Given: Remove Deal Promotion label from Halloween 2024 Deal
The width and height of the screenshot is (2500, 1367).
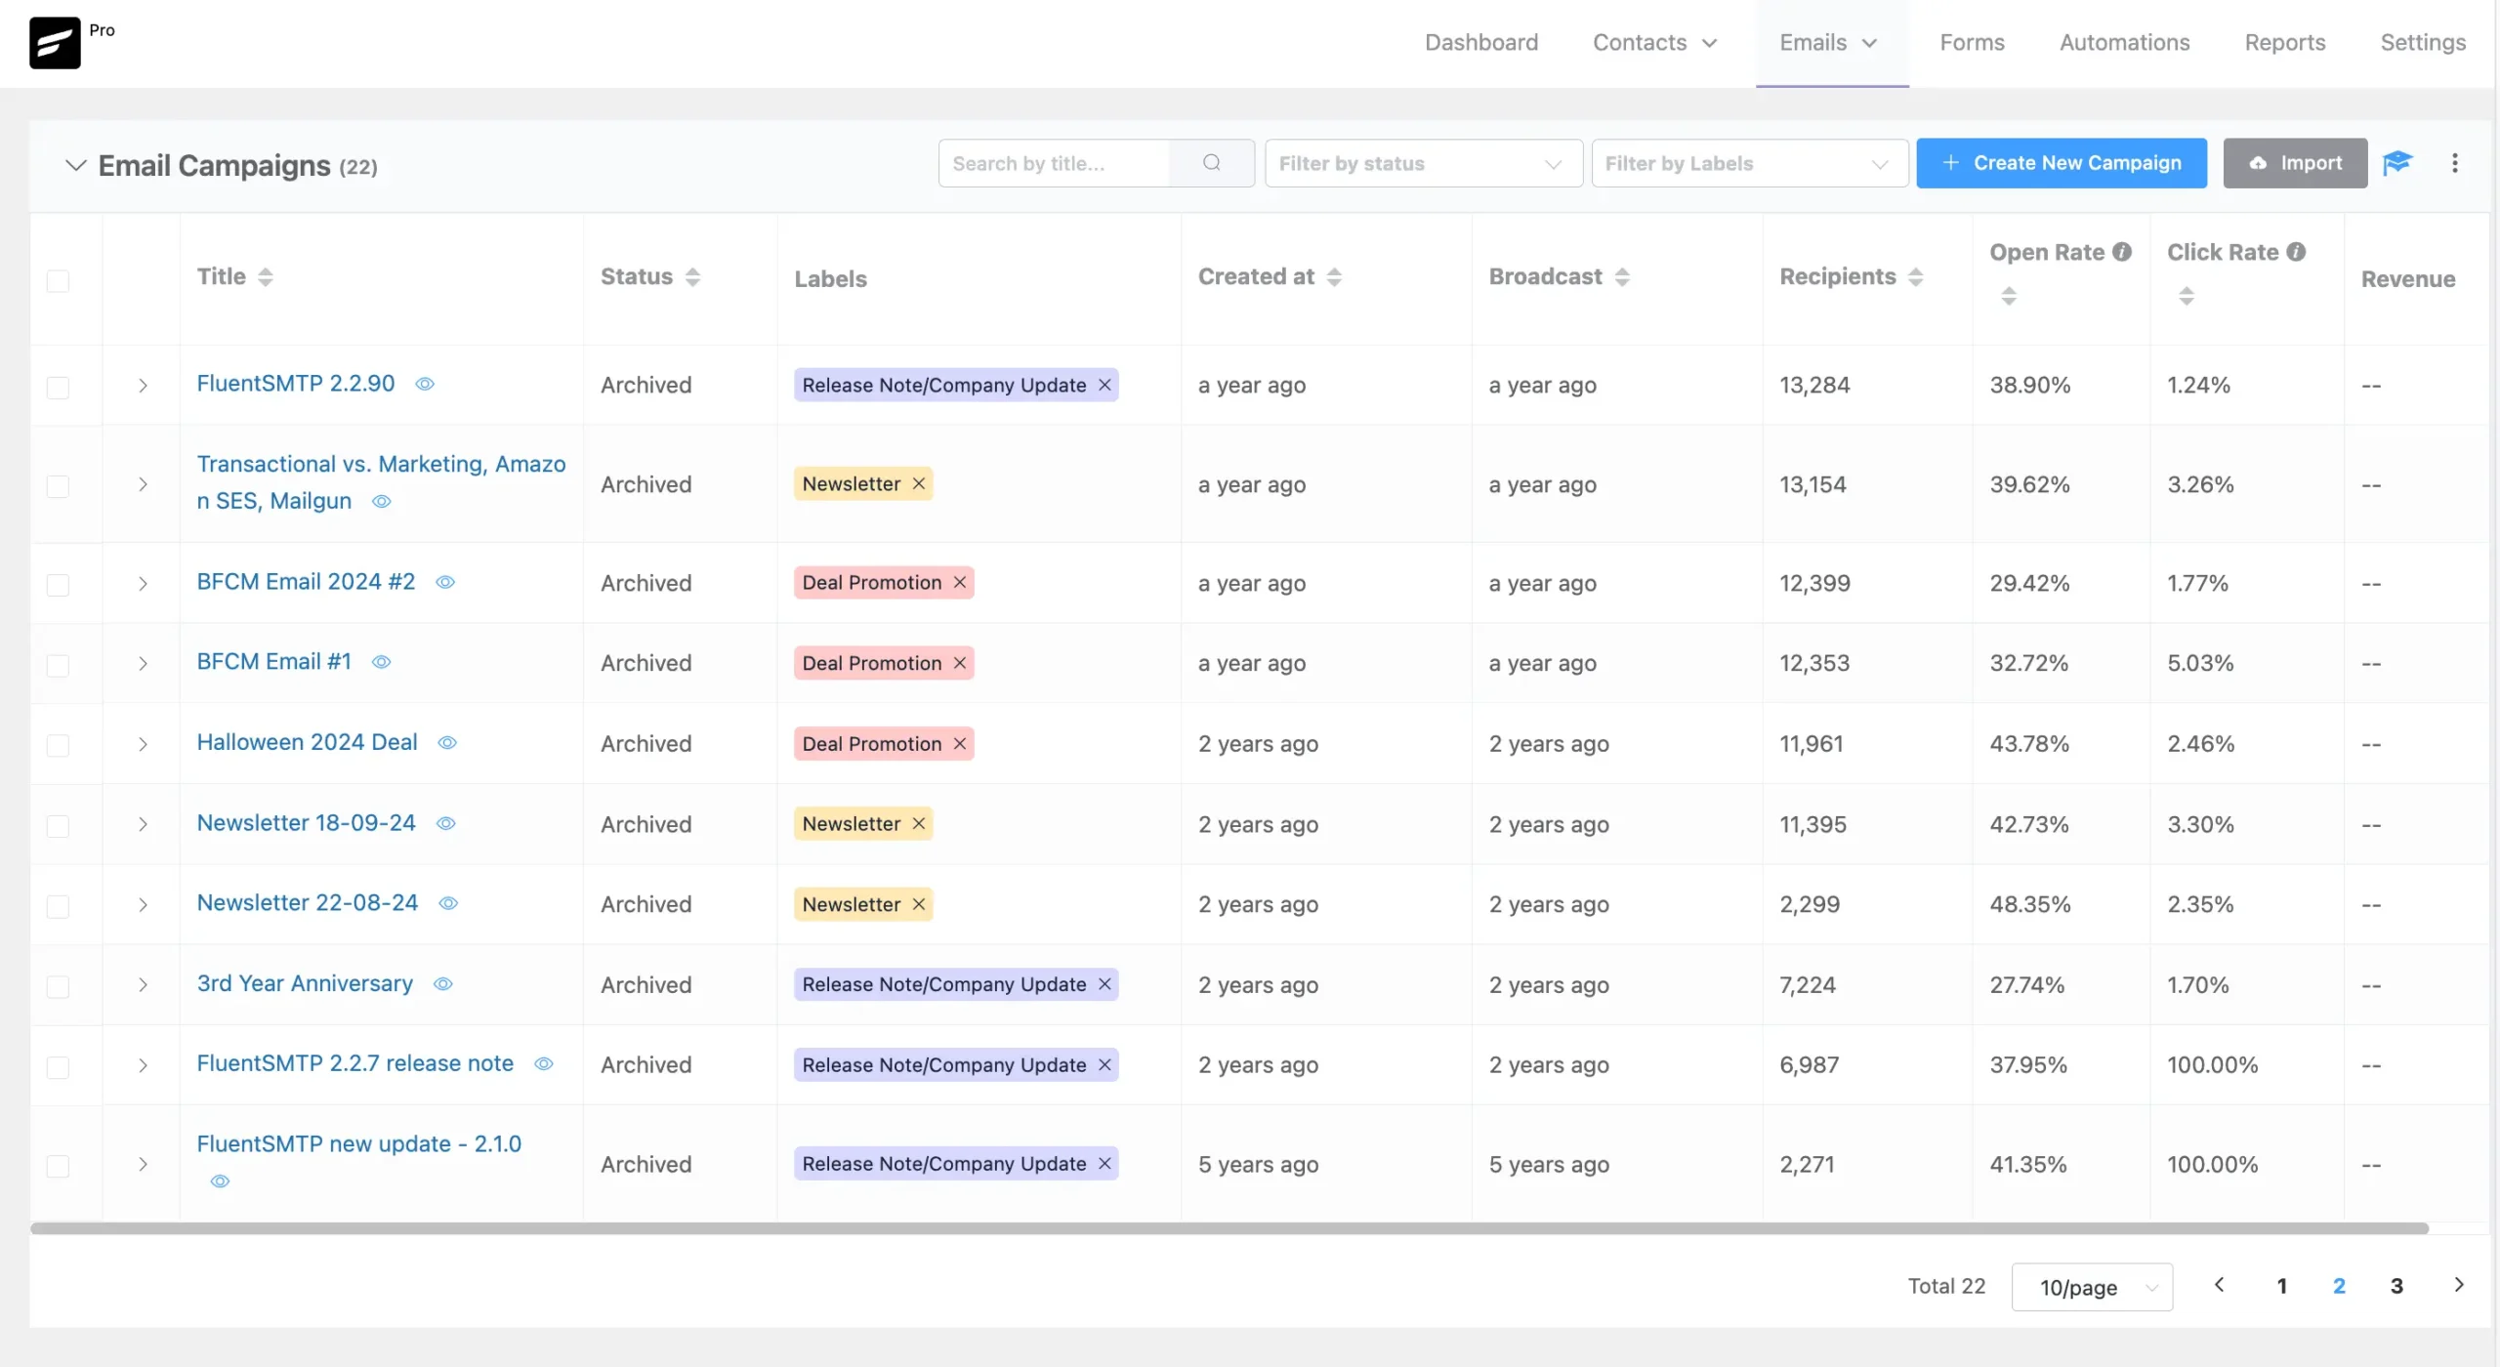Looking at the screenshot, I should pos(960,744).
